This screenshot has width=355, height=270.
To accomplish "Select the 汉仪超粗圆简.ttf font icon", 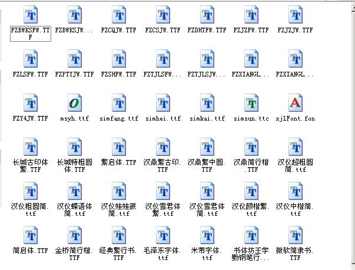I will pos(295,147).
